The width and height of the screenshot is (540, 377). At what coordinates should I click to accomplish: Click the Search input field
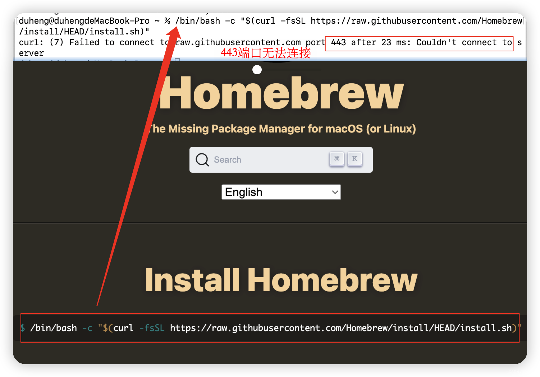pos(281,160)
